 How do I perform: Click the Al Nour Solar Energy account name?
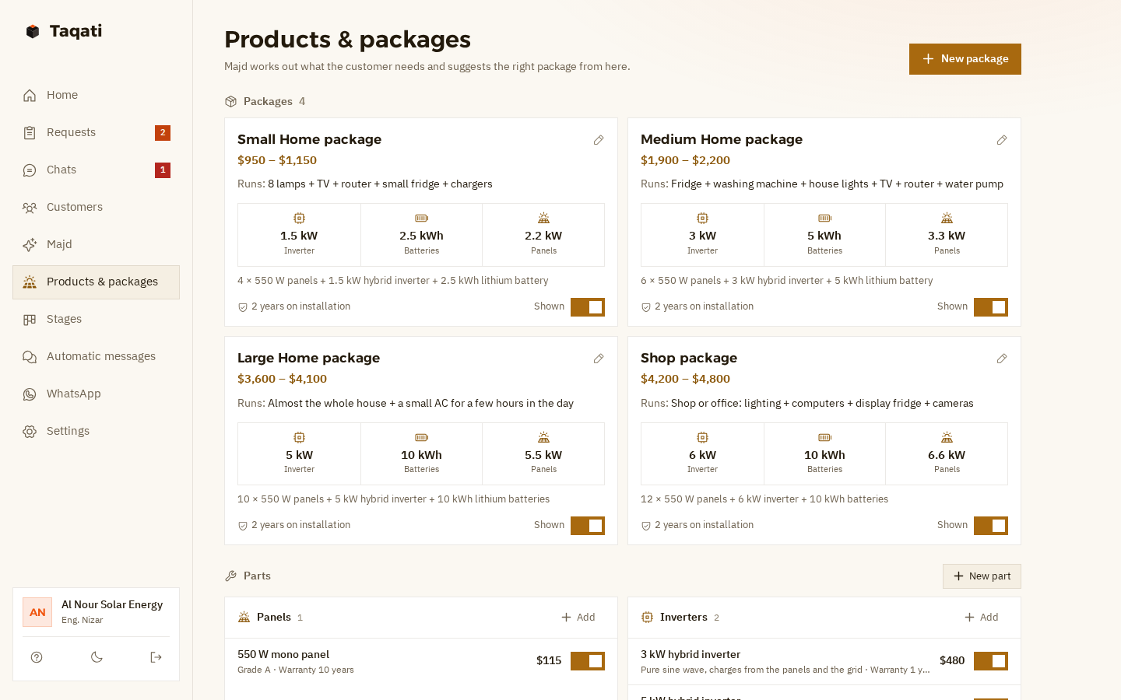pos(112,604)
